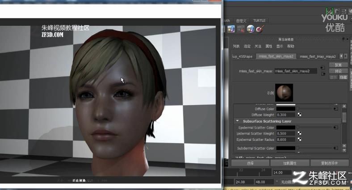The width and height of the screenshot is (352, 190).
Task: Click the right node-tab arrow
Action: tap(345, 56)
